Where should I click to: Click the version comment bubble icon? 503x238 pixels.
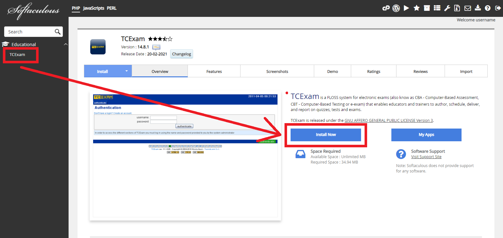click(156, 47)
